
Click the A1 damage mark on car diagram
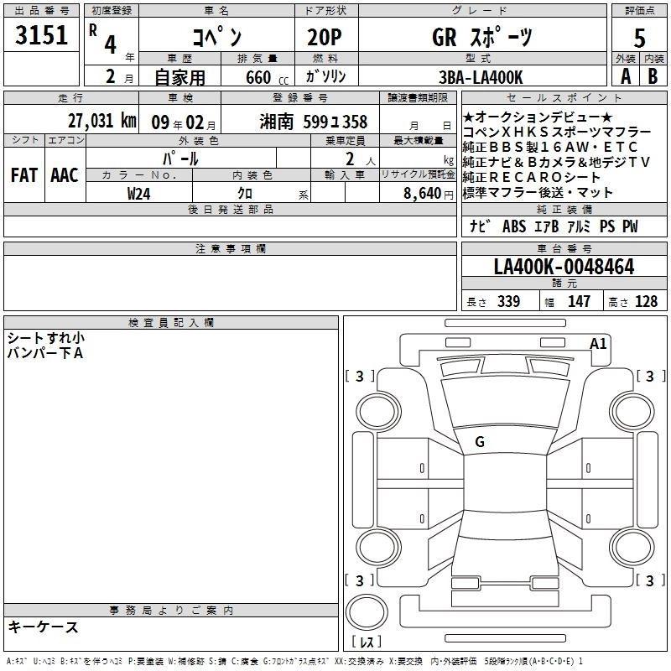598,344
